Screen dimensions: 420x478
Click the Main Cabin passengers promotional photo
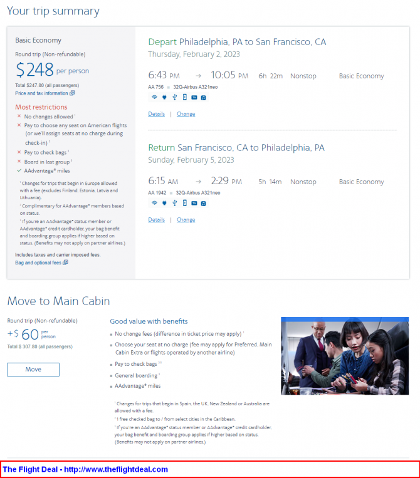(345, 356)
